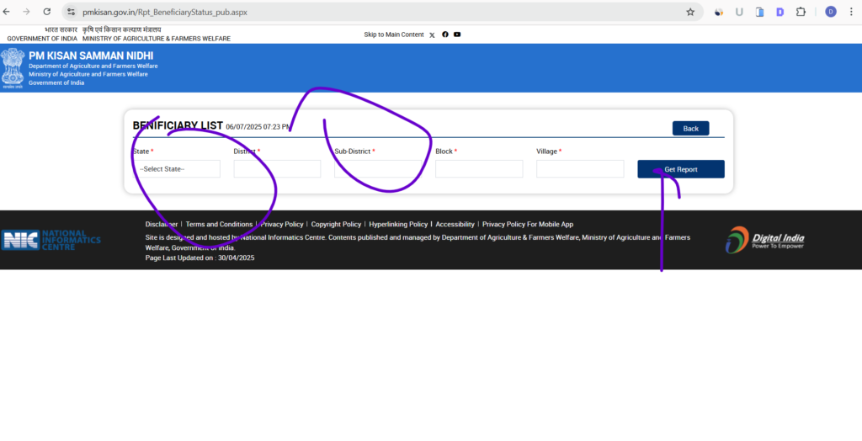The width and height of the screenshot is (862, 441).
Task: Open the Disclaimer footer link
Action: 162,225
